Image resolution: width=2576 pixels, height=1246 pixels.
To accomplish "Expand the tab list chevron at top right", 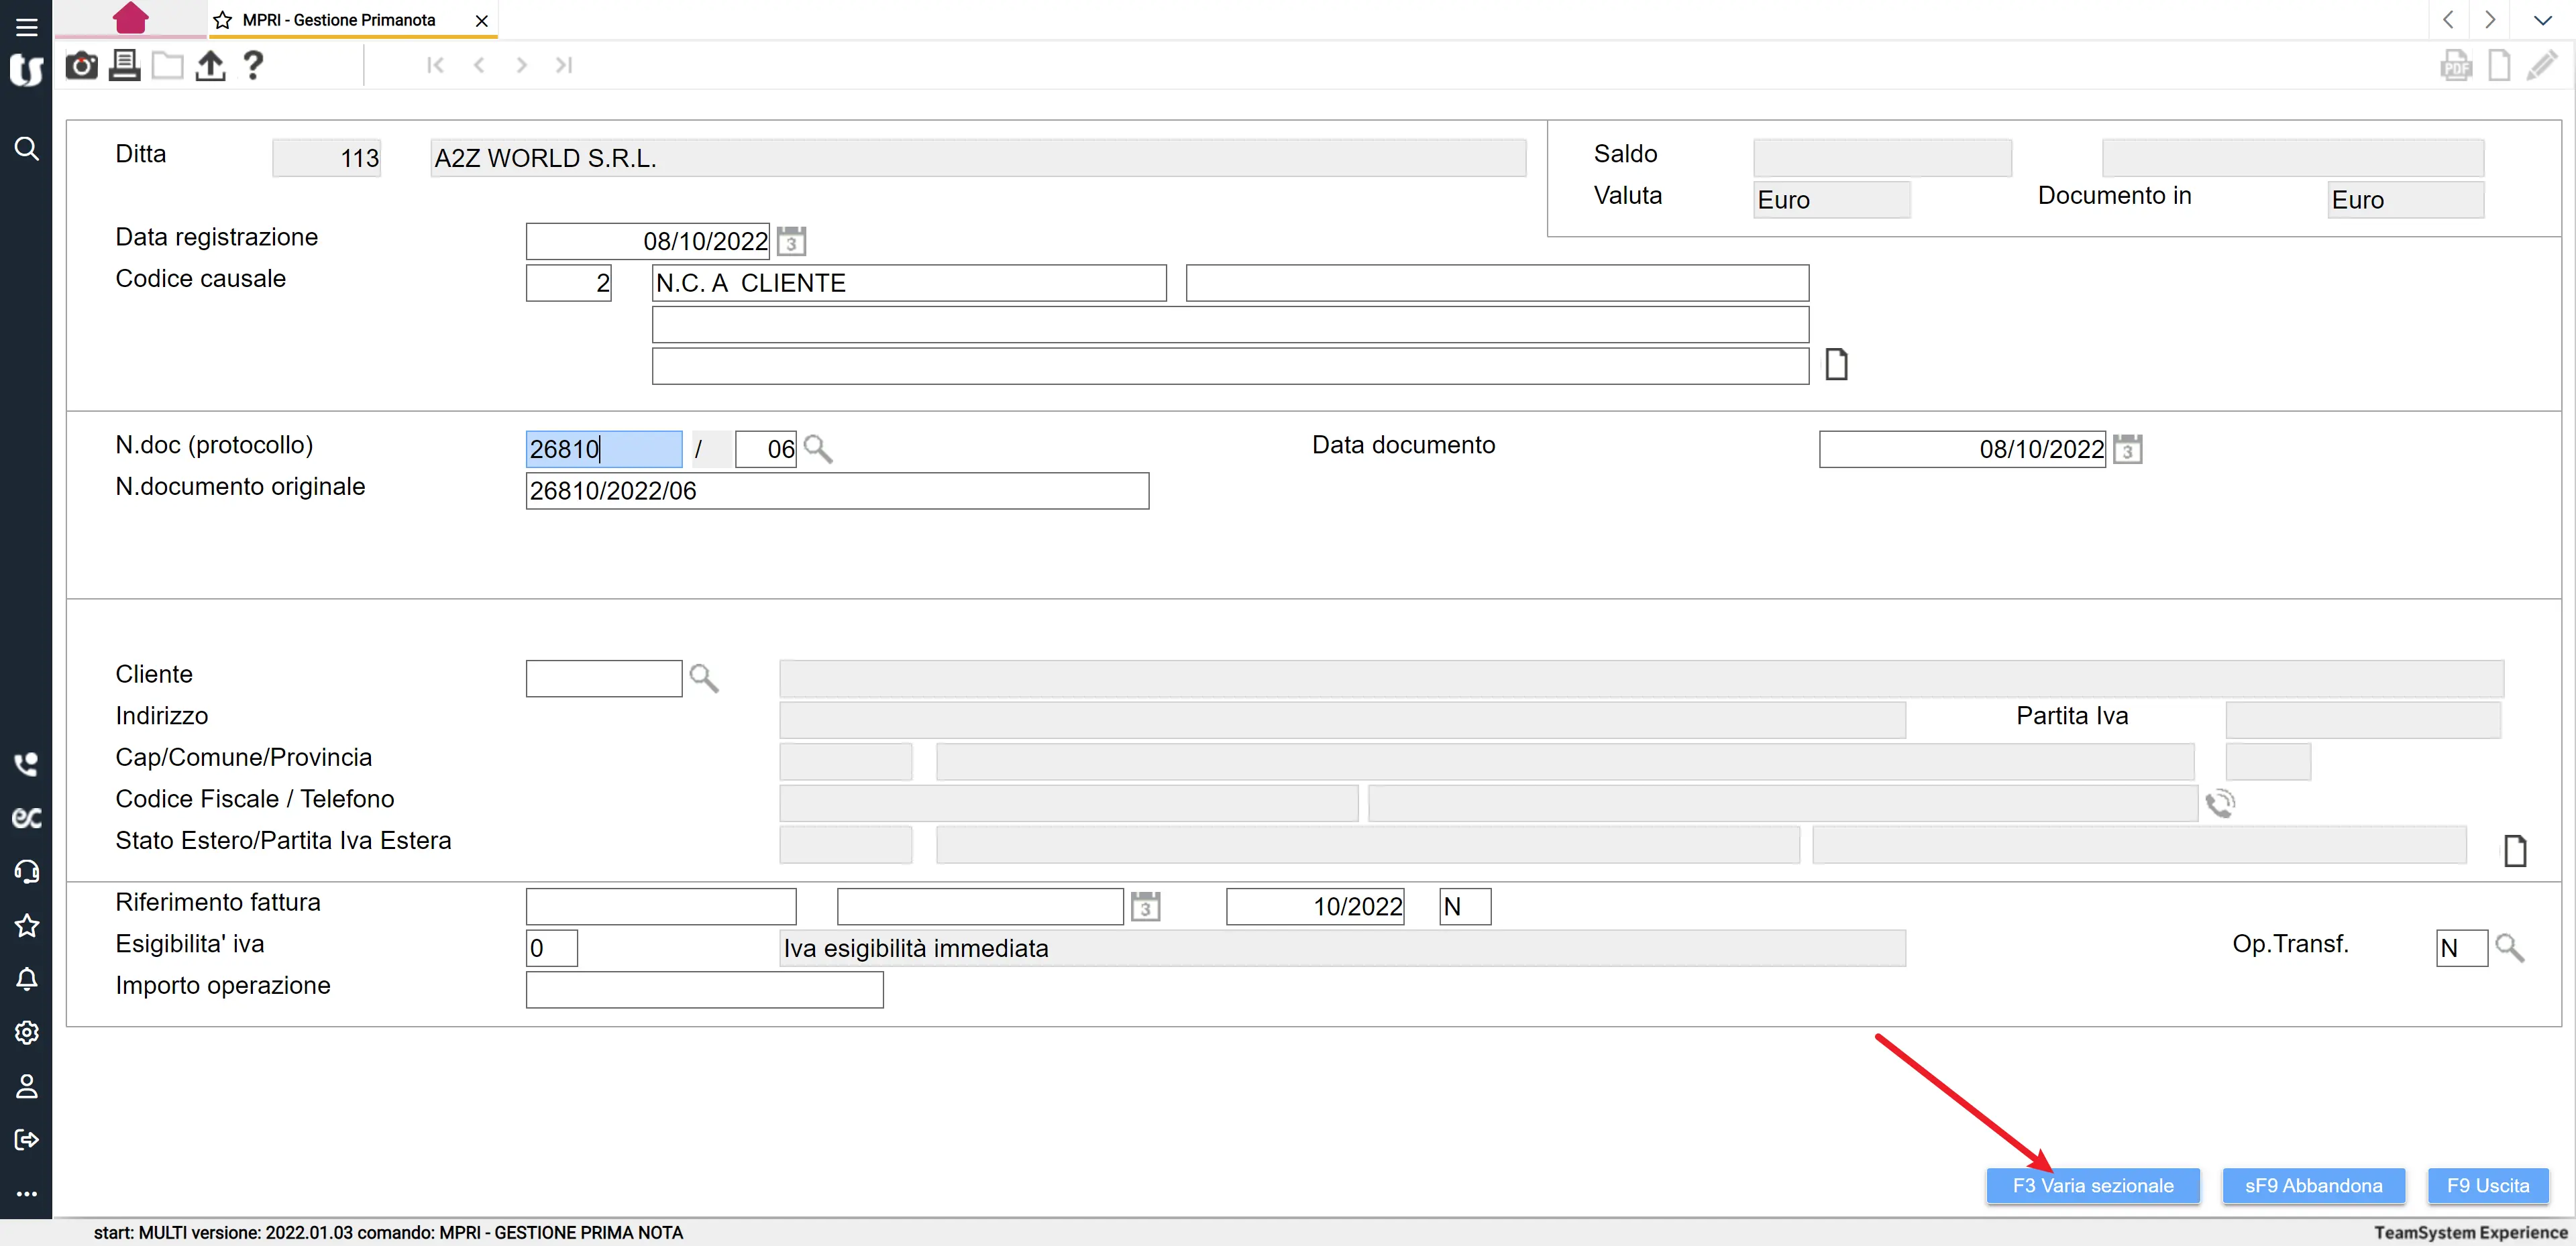I will (2542, 20).
